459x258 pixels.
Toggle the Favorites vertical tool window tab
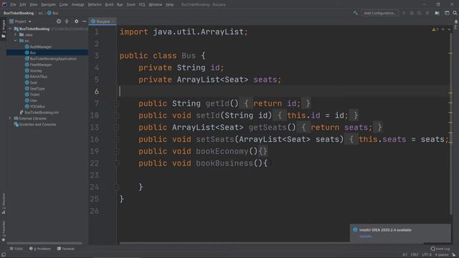click(4, 231)
